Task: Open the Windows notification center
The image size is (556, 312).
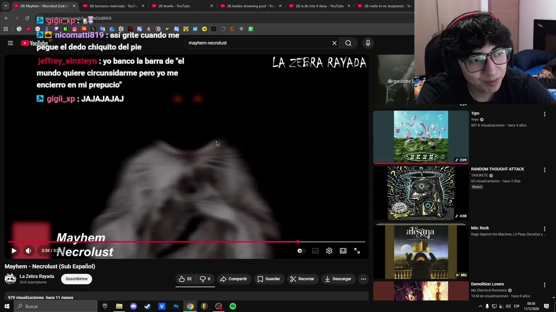Action: [546, 306]
